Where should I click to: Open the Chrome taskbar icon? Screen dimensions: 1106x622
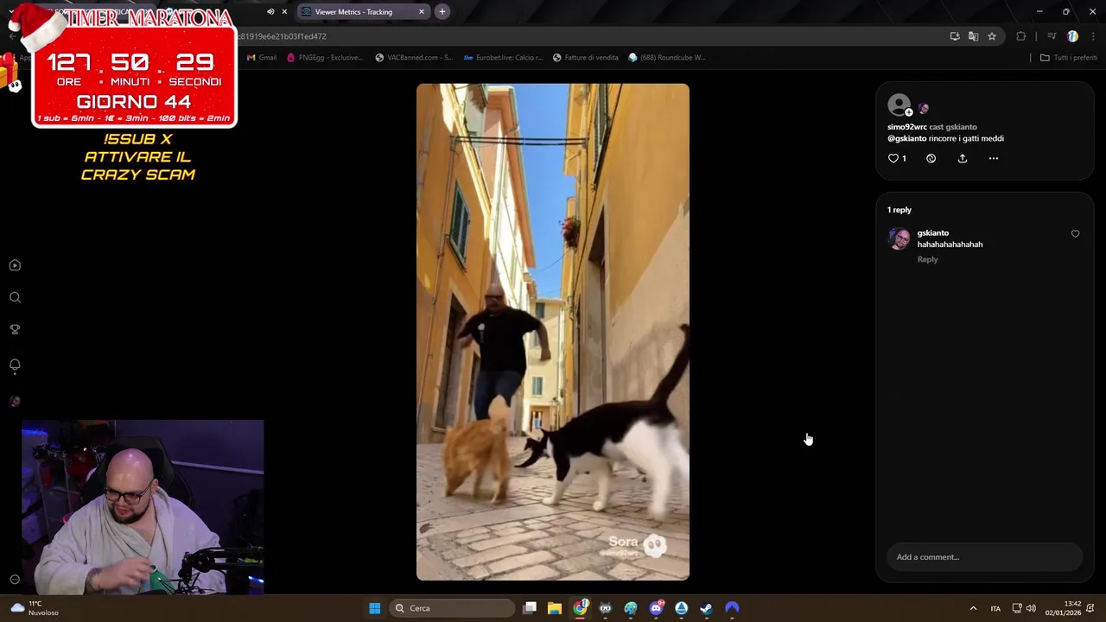pos(581,608)
